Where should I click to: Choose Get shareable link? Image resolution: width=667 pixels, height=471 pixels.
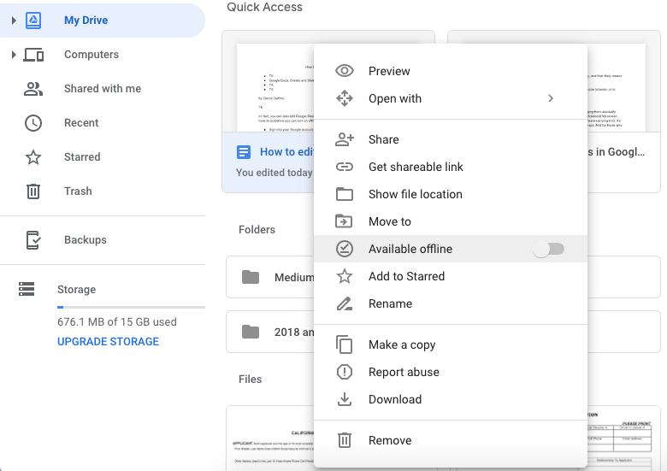point(451,167)
